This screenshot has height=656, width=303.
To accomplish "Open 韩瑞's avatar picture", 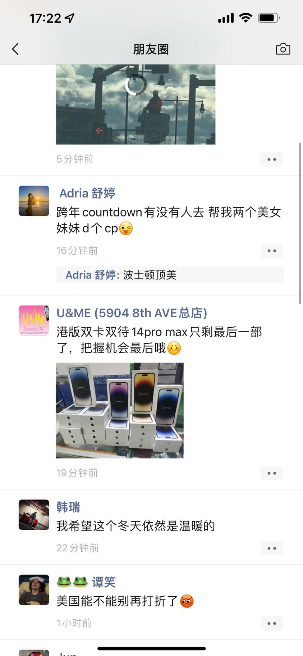I will [x=34, y=515].
